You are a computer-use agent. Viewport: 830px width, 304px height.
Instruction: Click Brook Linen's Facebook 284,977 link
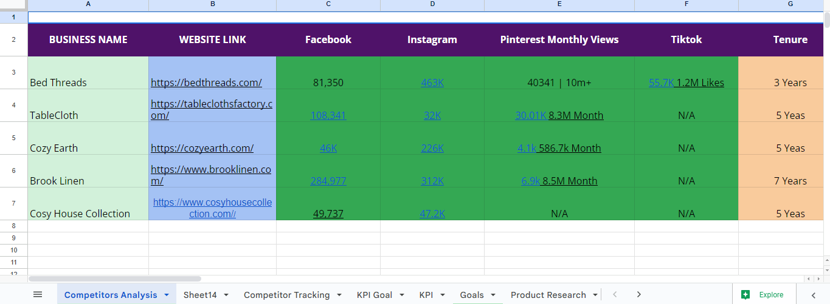click(328, 181)
